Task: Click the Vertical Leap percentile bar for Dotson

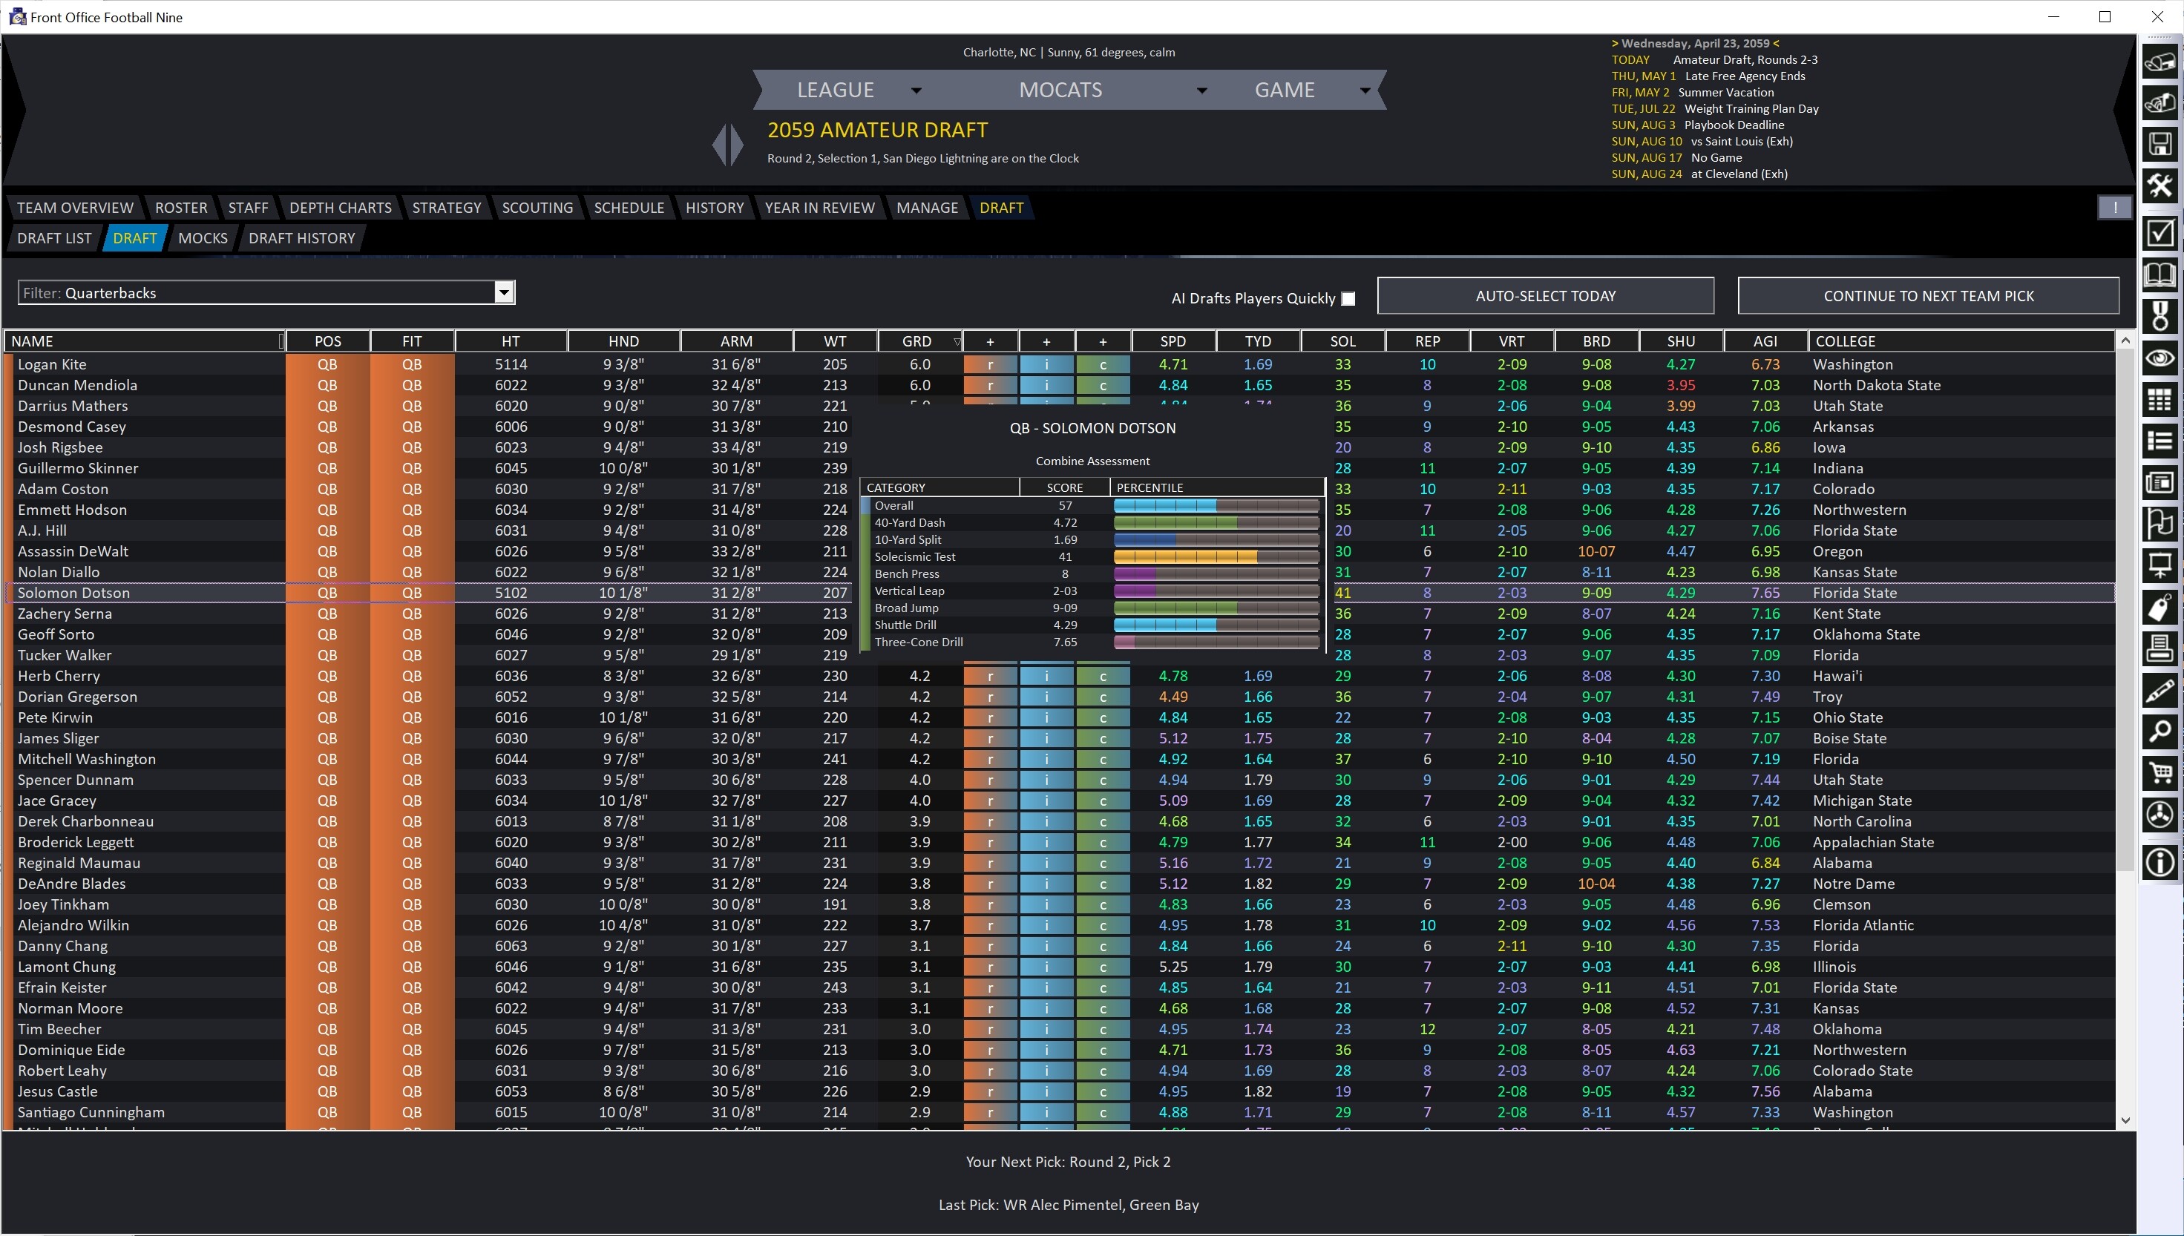Action: pos(1216,591)
